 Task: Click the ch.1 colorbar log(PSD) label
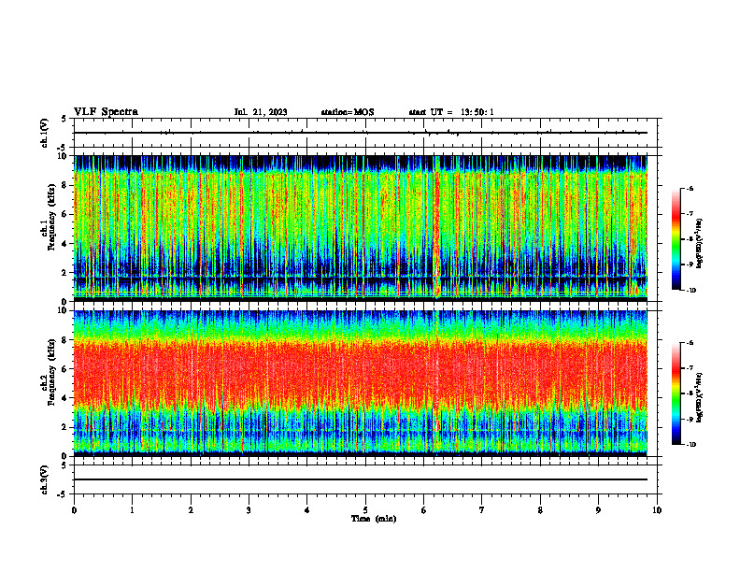pyautogui.click(x=700, y=244)
